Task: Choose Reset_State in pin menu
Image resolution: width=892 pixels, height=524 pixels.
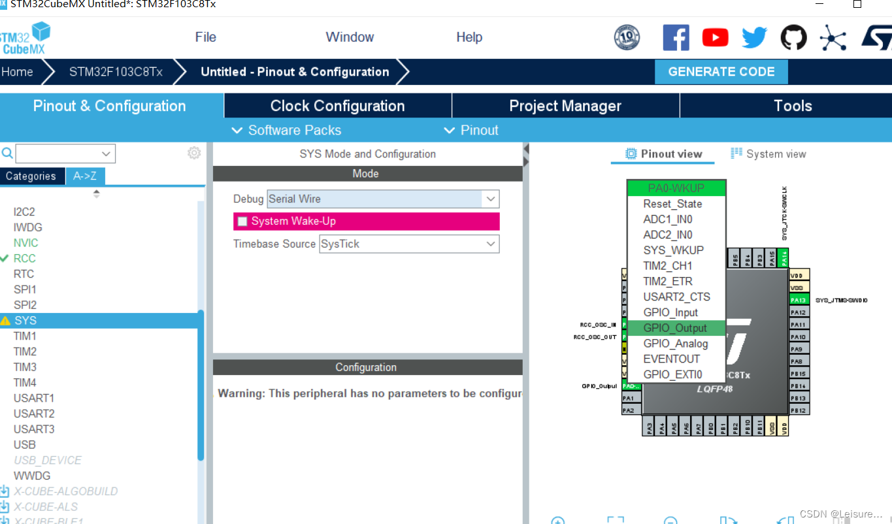Action: [x=676, y=204]
